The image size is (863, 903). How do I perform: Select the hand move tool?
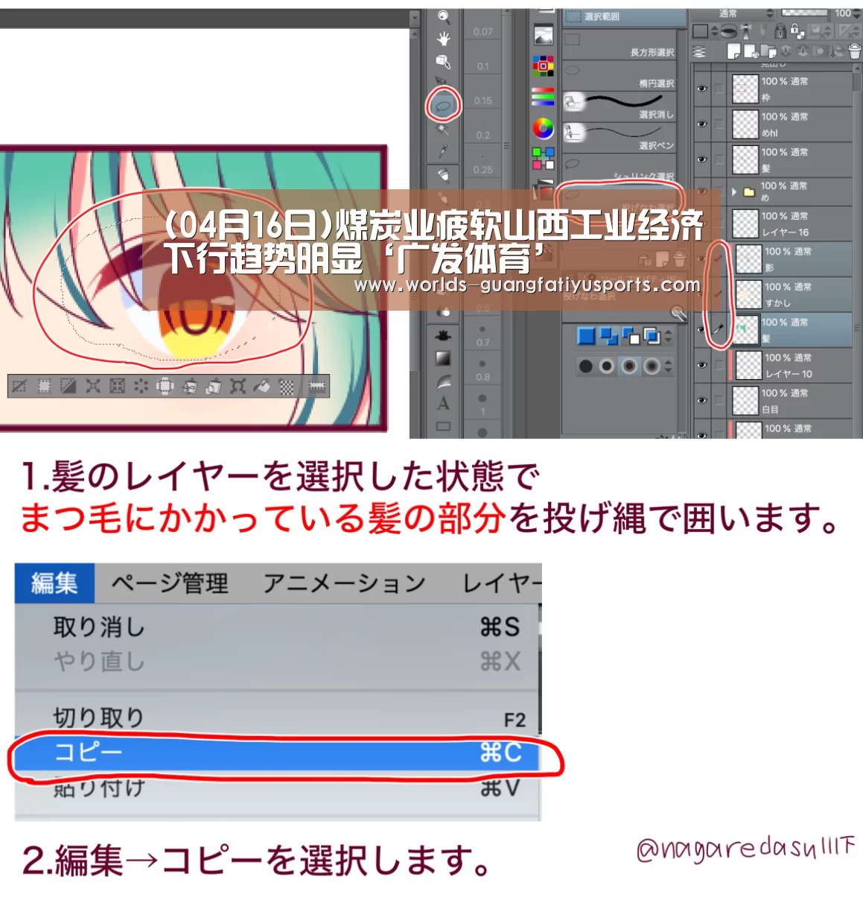click(x=444, y=39)
